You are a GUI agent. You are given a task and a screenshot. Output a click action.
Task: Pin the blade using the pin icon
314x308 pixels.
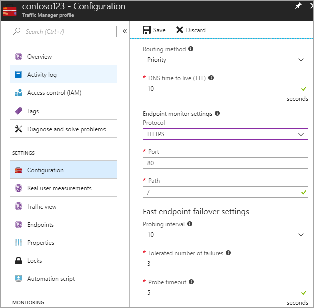pyautogui.click(x=298, y=6)
